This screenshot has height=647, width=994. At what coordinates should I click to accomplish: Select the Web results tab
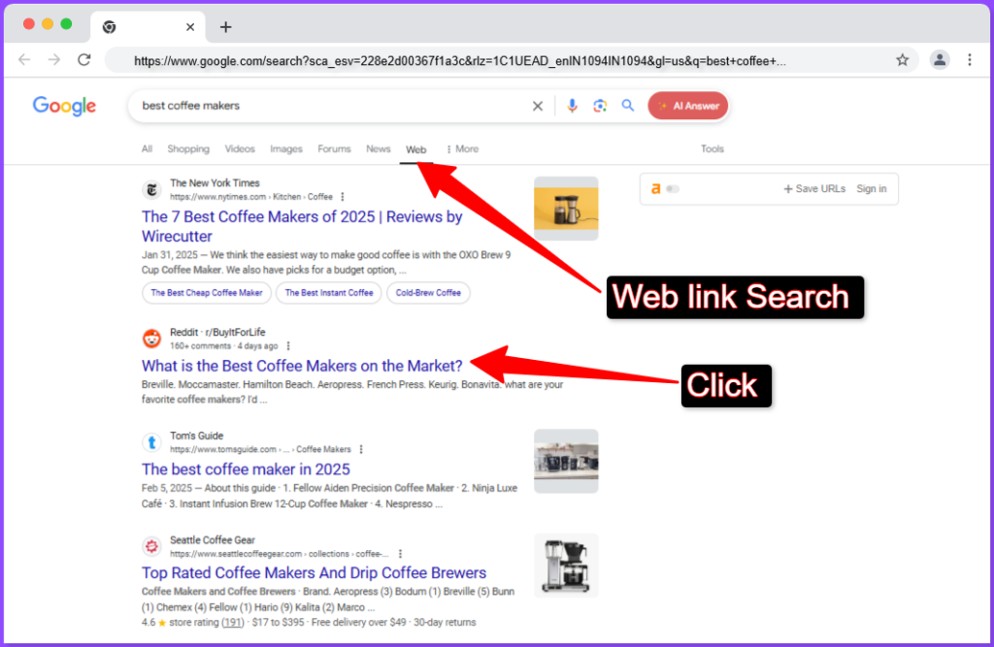tap(415, 149)
